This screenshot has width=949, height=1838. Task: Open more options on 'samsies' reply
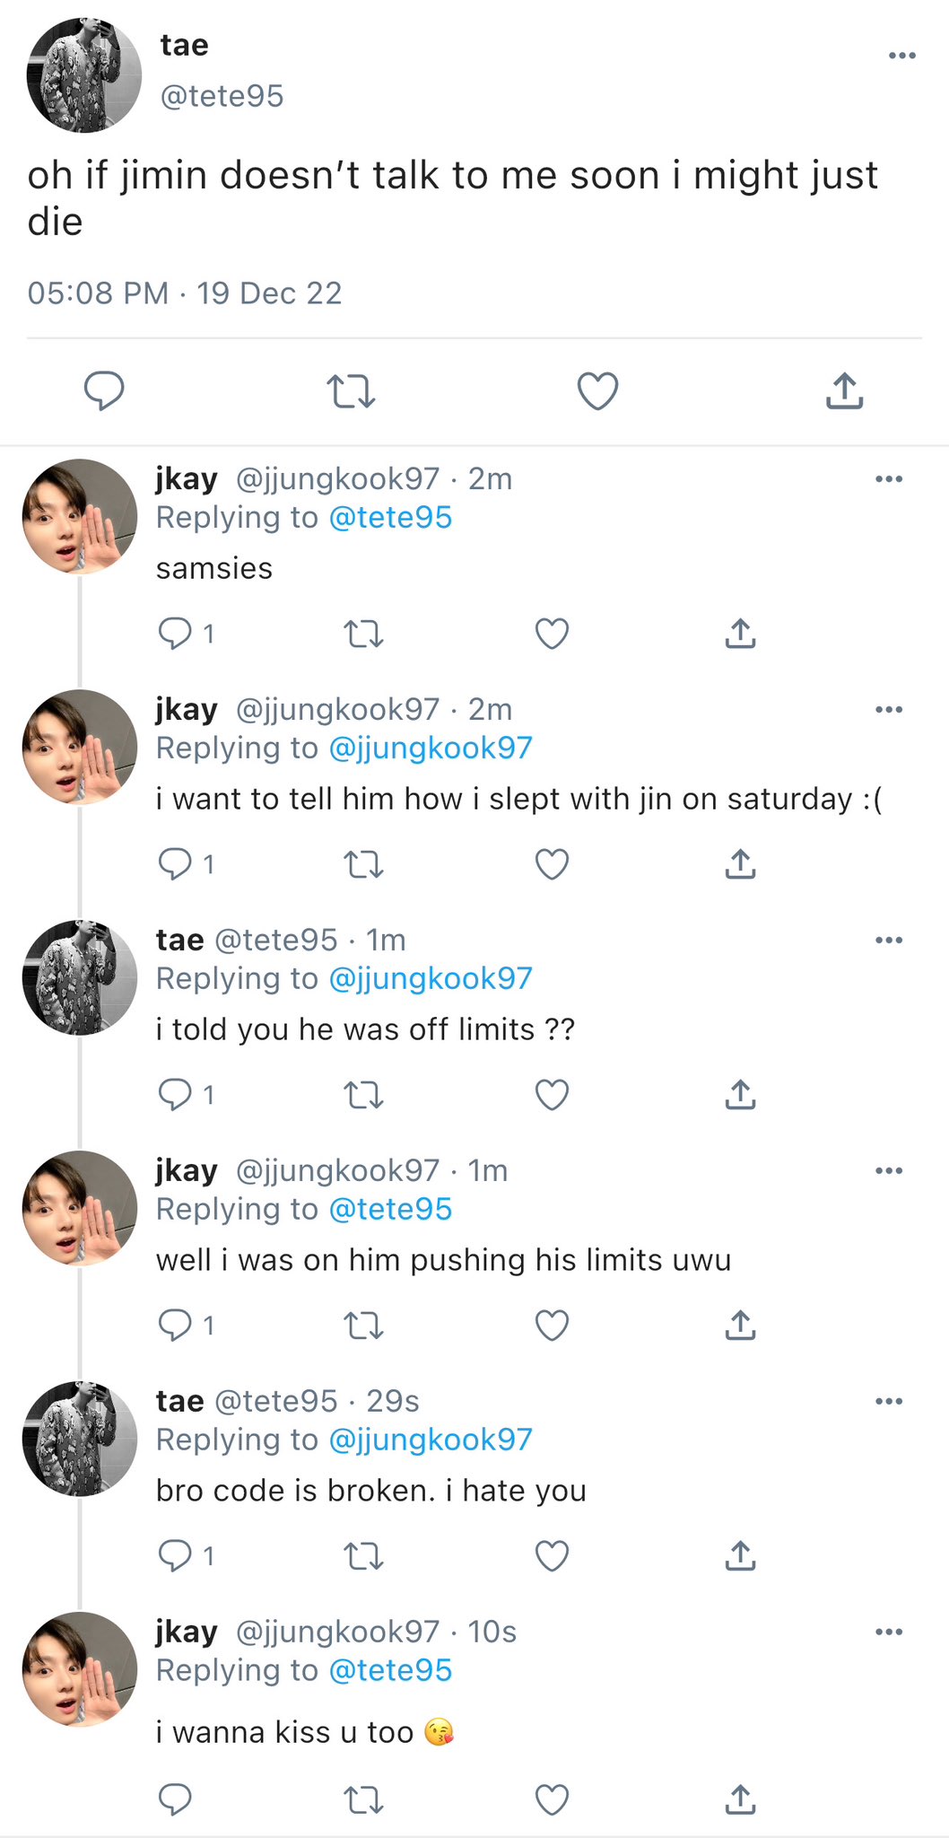click(888, 479)
